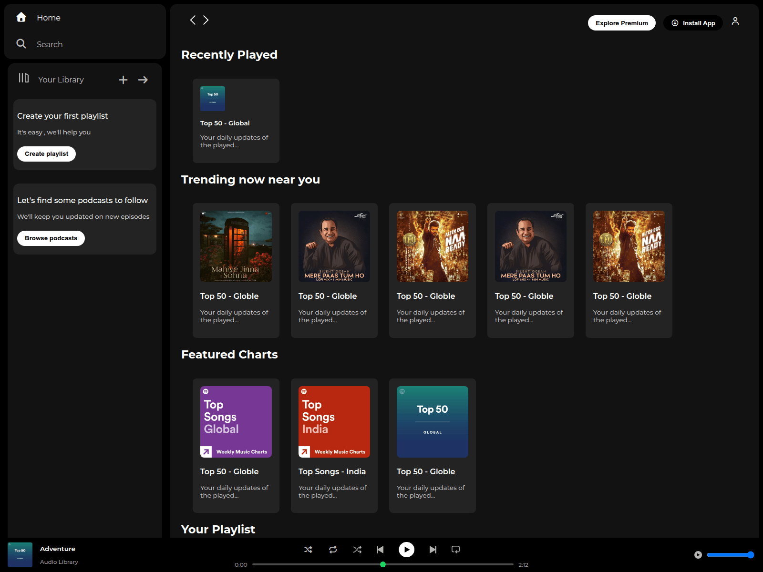Viewport: 763px width, 572px height.
Task: Seek on the song progress bar
Action: [383, 564]
